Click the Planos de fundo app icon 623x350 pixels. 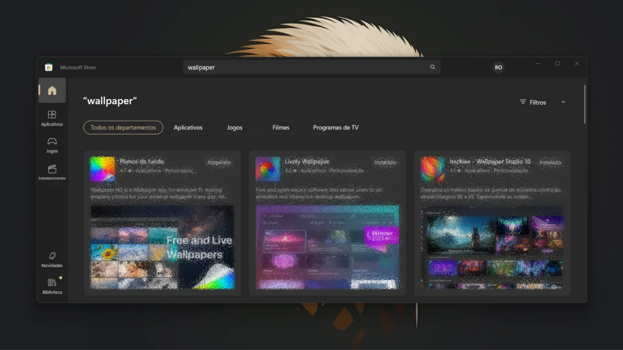(103, 169)
